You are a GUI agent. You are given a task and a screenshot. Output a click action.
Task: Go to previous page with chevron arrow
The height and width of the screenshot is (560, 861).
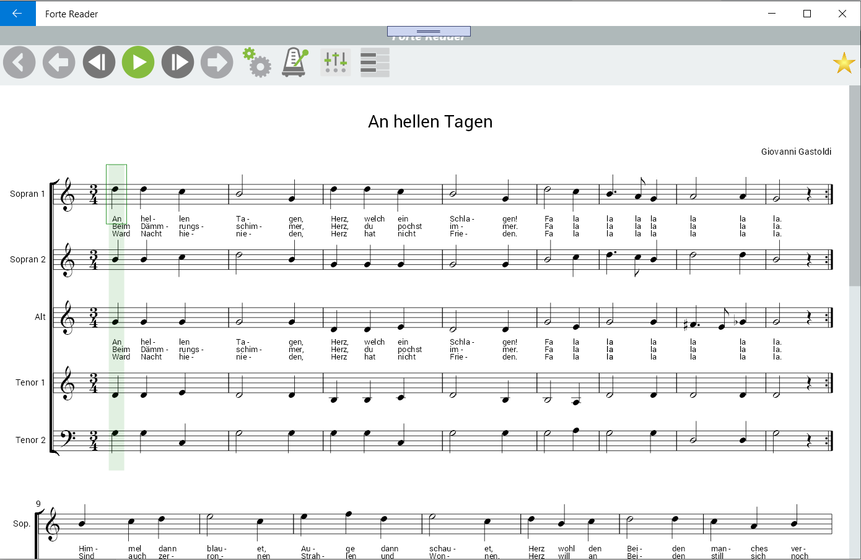coord(19,62)
